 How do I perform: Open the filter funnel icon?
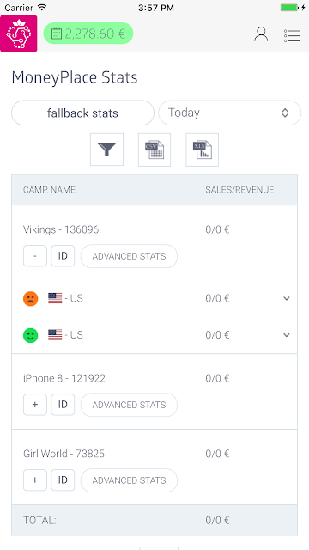coord(106,150)
